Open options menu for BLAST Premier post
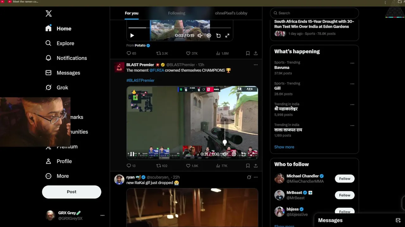405x227 pixels. click(x=256, y=65)
